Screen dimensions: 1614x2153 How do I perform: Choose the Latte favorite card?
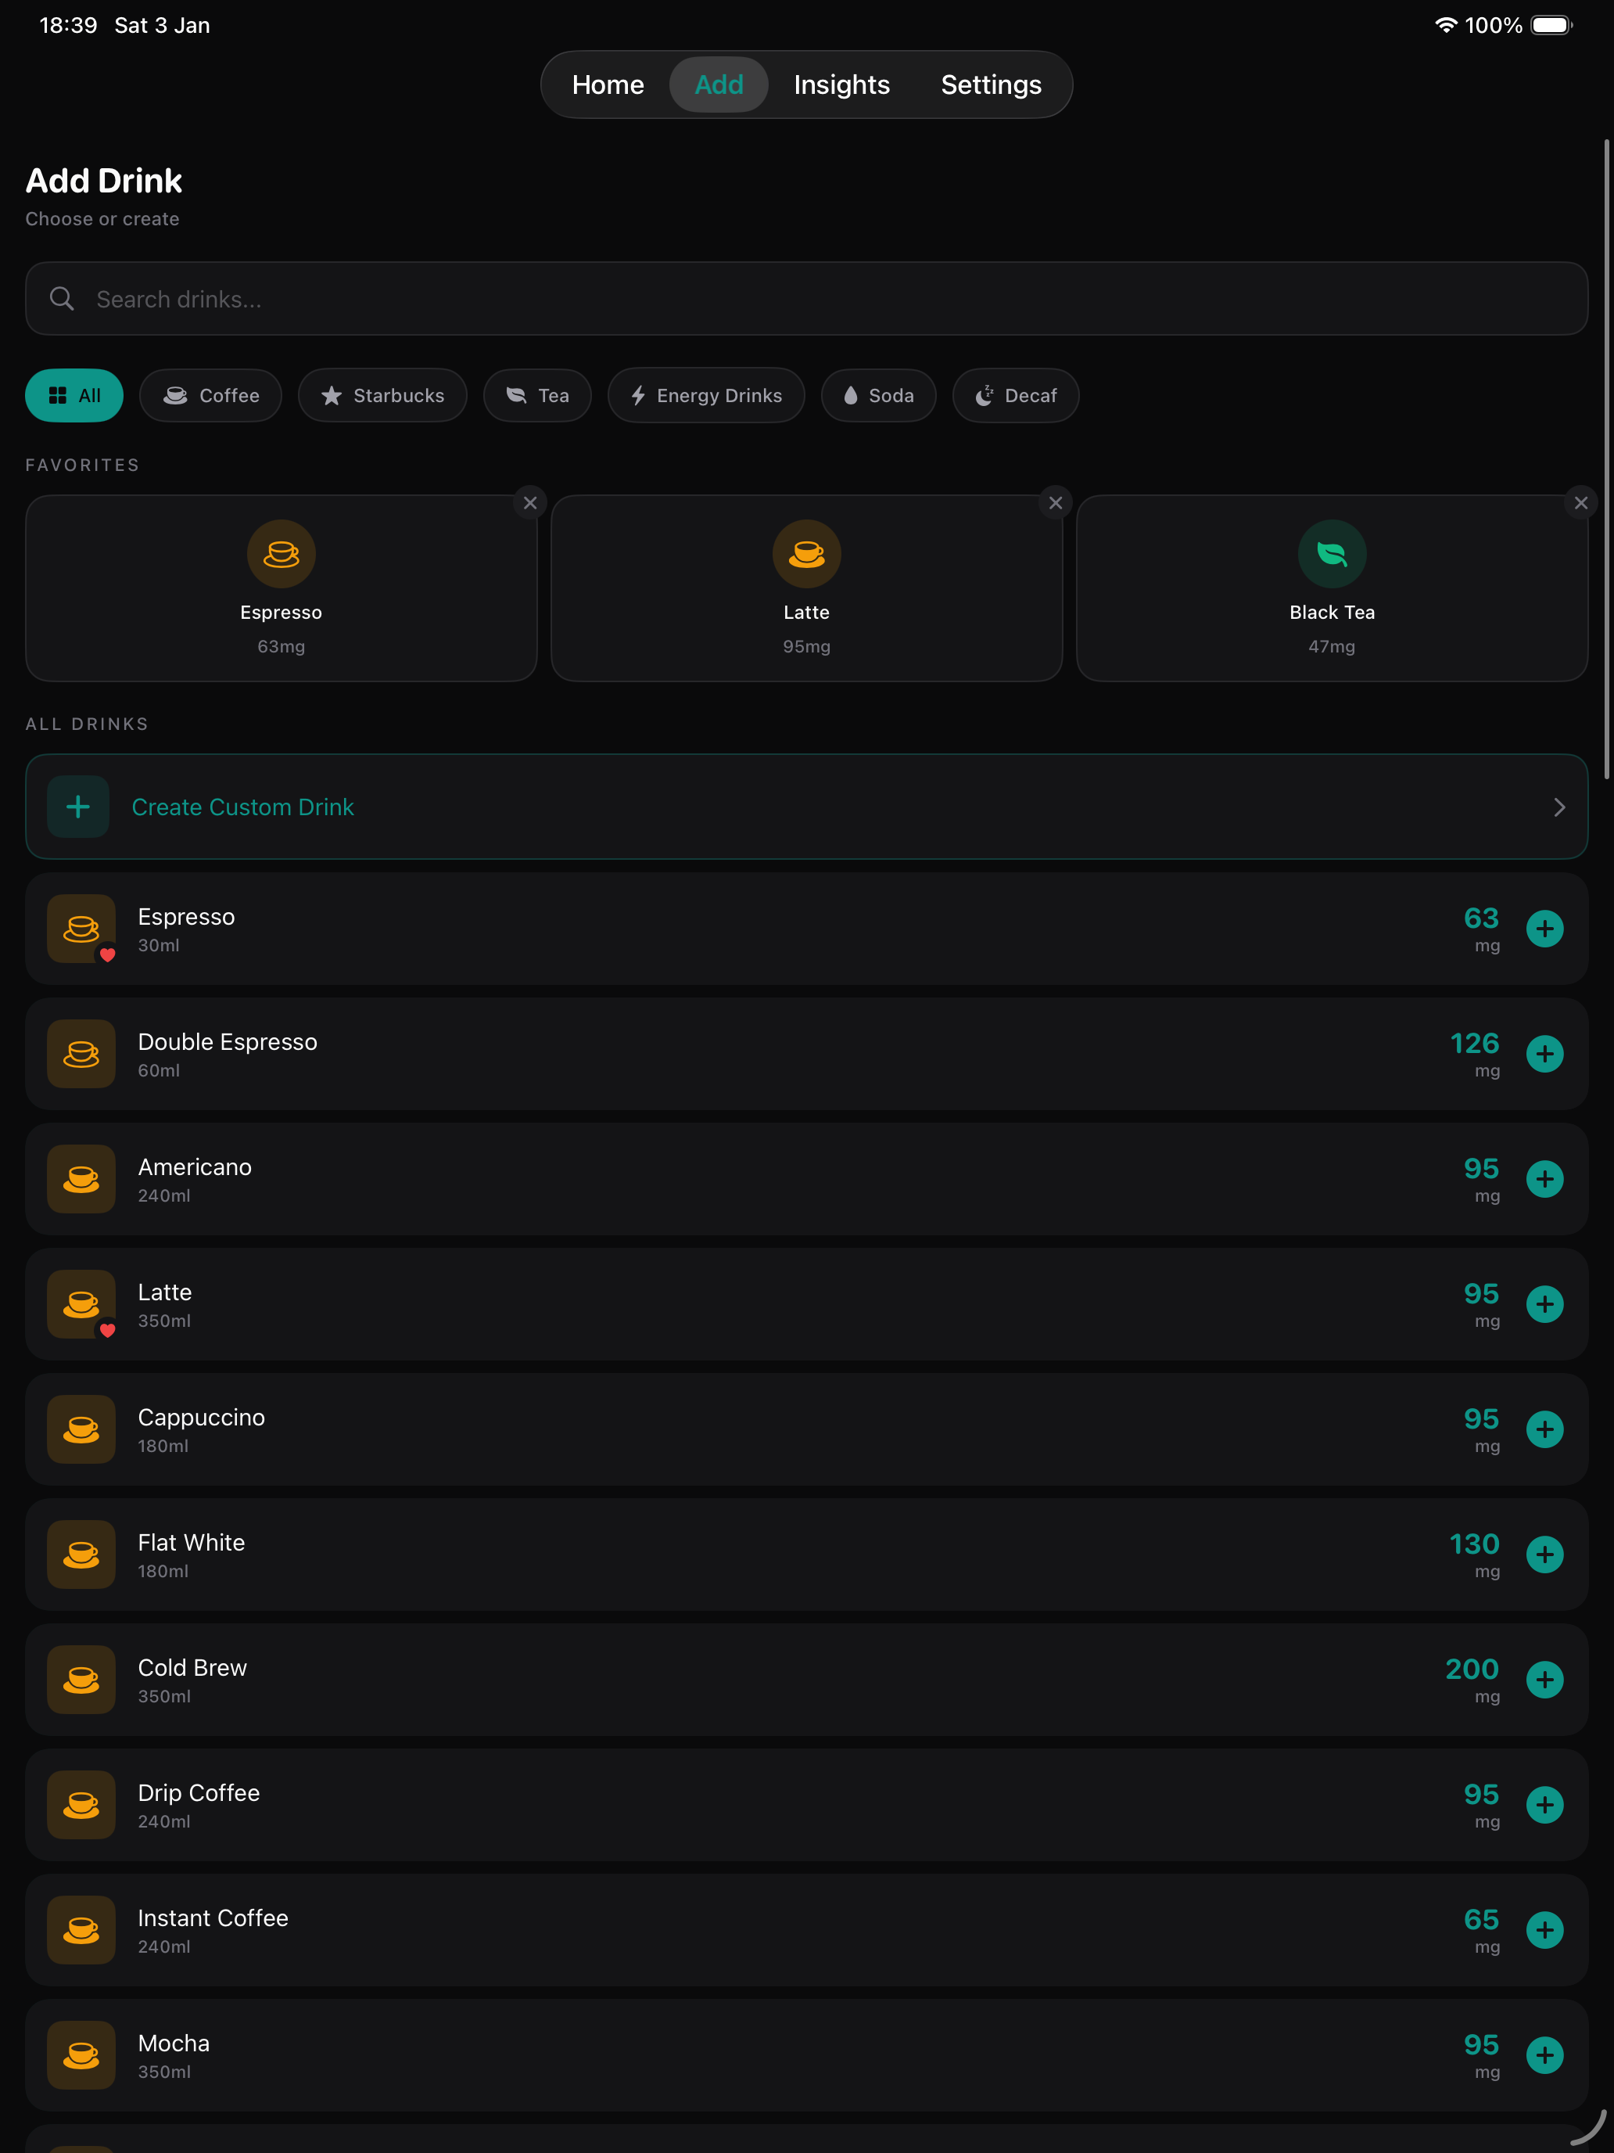[x=806, y=588]
